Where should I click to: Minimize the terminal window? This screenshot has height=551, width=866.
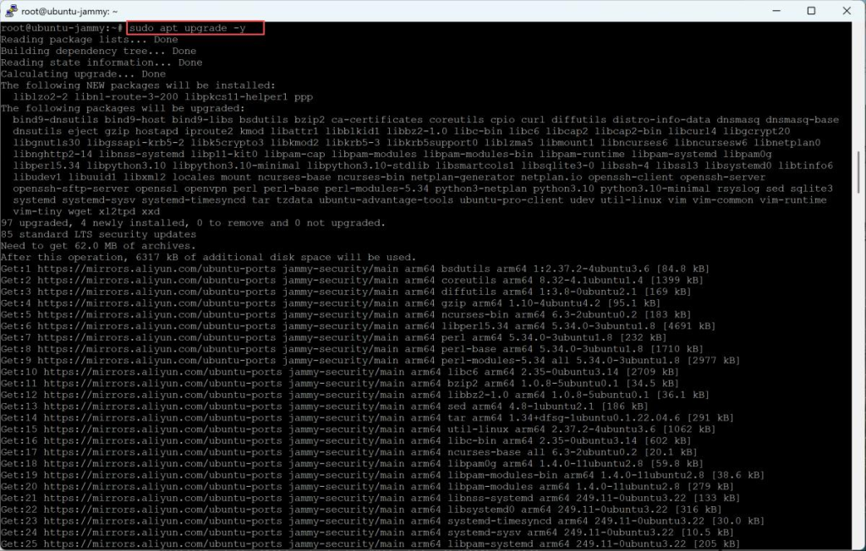776,10
